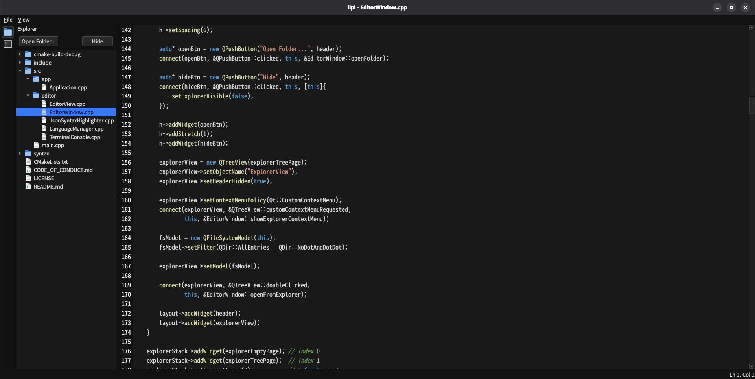
Task: Click the Ln 1, Col 1 status indicator
Action: coord(741,375)
